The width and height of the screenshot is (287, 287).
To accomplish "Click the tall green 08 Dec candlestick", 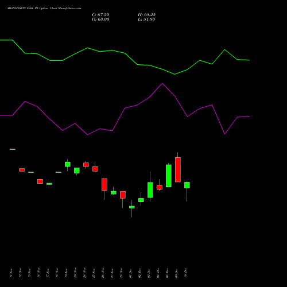I will (x=169, y=176).
